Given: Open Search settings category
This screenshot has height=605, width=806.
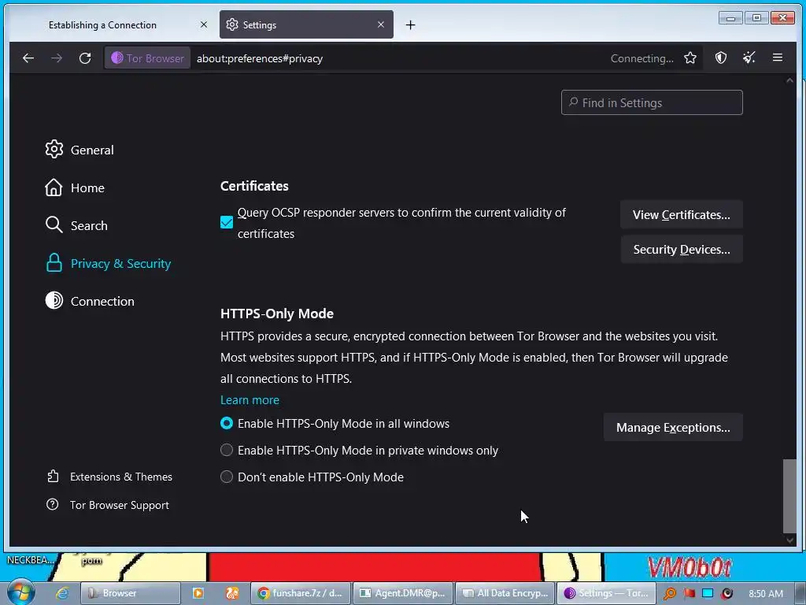Looking at the screenshot, I should click(x=76, y=225).
